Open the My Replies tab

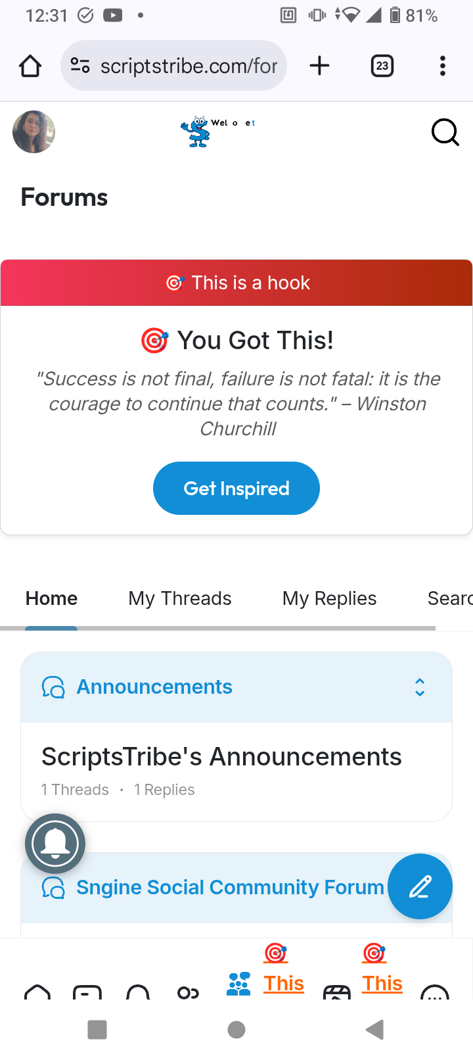pyautogui.click(x=329, y=598)
